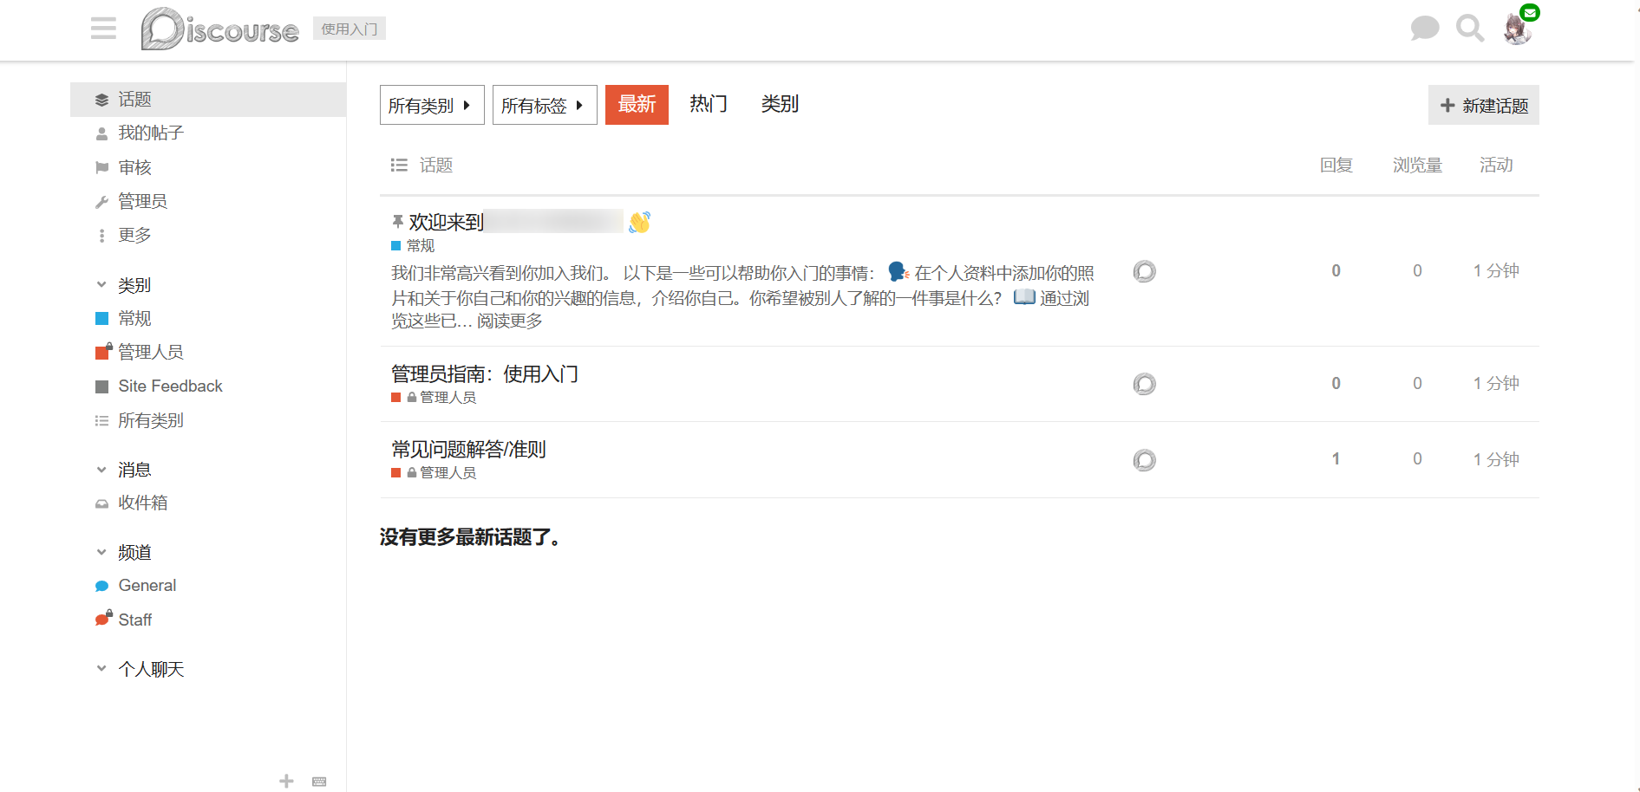This screenshot has width=1640, height=792.
Task: Switch to the 热门 tab
Action: (708, 104)
